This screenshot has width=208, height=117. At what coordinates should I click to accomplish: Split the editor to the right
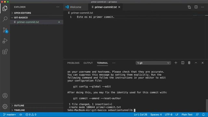(x=196, y=7)
